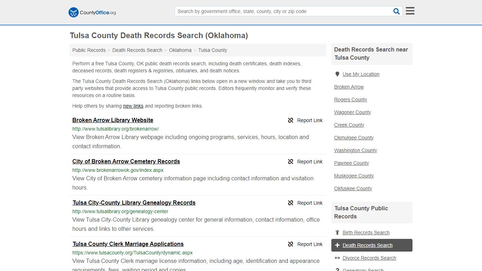This screenshot has height=271, width=482.
Task: Open the hamburger menu icon
Action: pyautogui.click(x=410, y=11)
